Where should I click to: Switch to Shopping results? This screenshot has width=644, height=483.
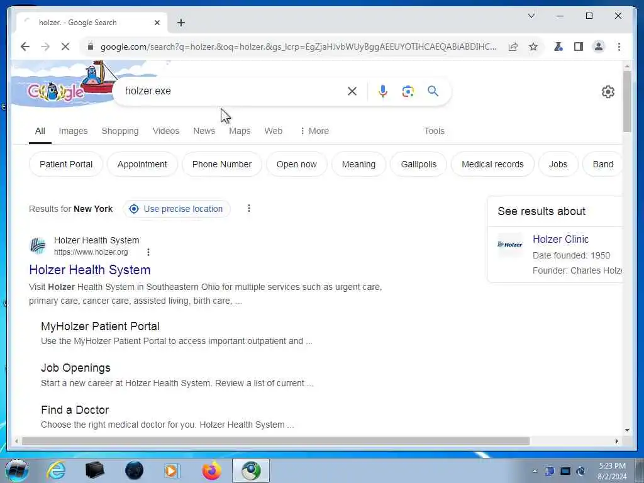[120, 131]
